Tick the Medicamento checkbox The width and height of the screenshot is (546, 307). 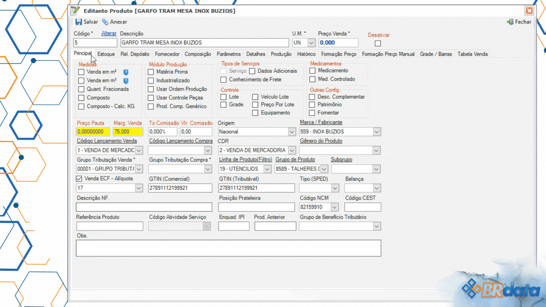tap(313, 71)
